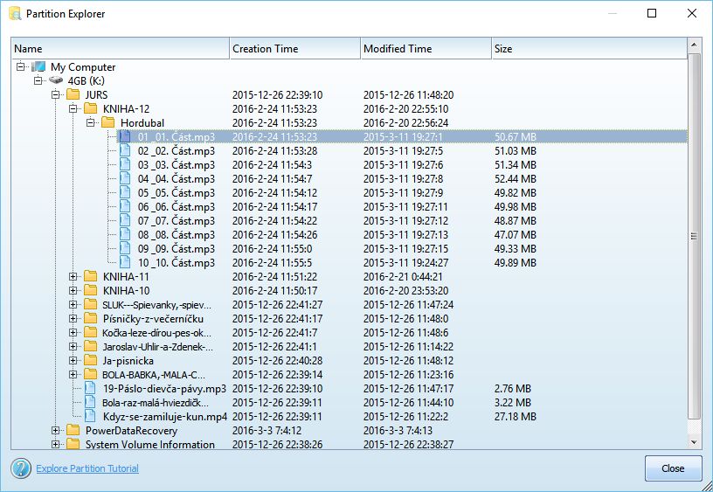The image size is (713, 492).
Task: Click the 2.76 MB size value
Action: tap(512, 388)
